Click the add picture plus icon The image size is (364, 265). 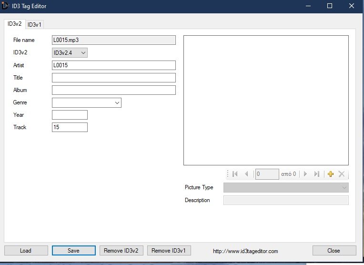coord(331,174)
